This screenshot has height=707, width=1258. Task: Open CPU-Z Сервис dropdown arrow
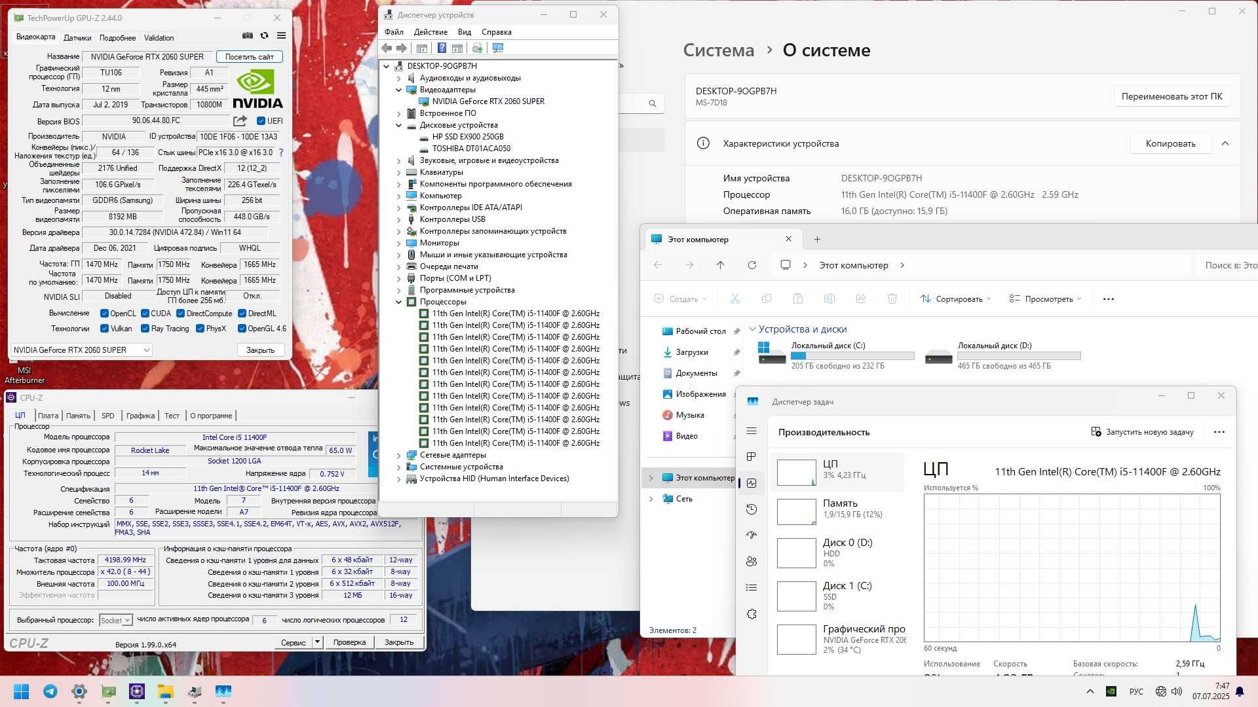[x=317, y=642]
